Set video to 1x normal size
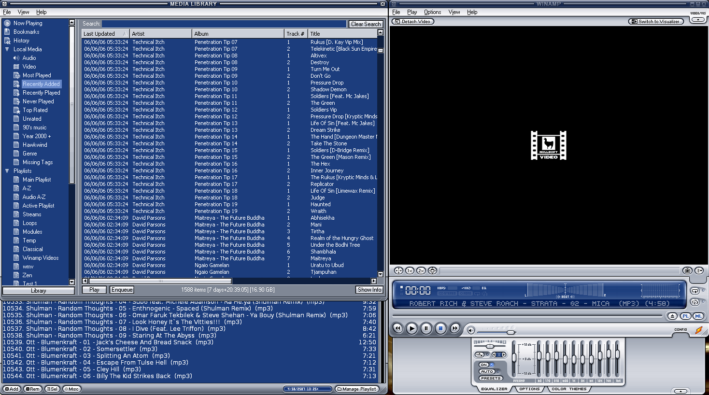The height and width of the screenshot is (395, 709). (x=410, y=271)
